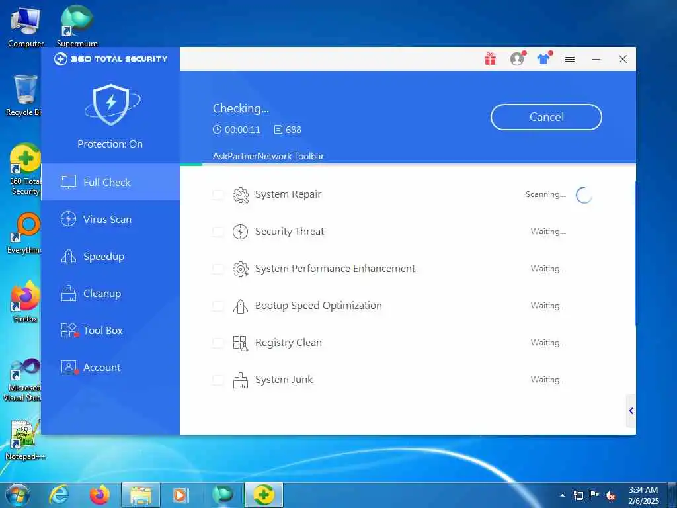Click the Virus Scan lightning circle icon
This screenshot has width=677, height=508.
point(68,219)
